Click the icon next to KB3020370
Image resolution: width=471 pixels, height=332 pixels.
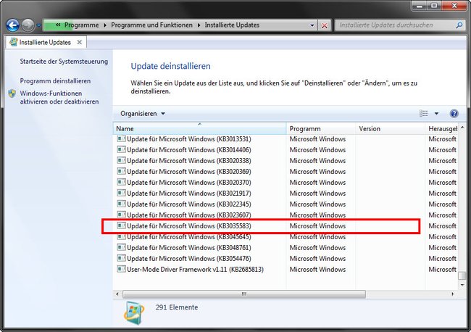click(x=121, y=182)
